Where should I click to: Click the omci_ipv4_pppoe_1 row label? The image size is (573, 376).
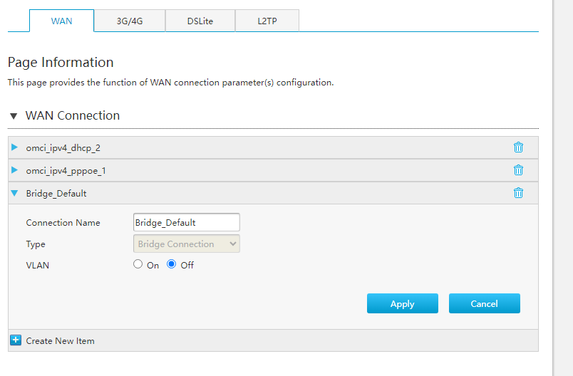[x=66, y=171]
